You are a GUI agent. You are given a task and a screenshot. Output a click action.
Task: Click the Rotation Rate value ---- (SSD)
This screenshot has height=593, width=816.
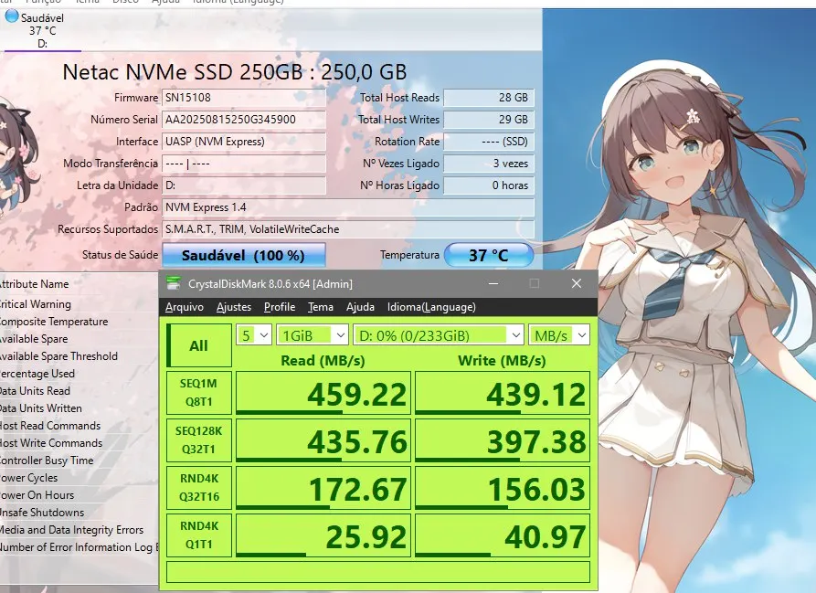pyautogui.click(x=489, y=142)
